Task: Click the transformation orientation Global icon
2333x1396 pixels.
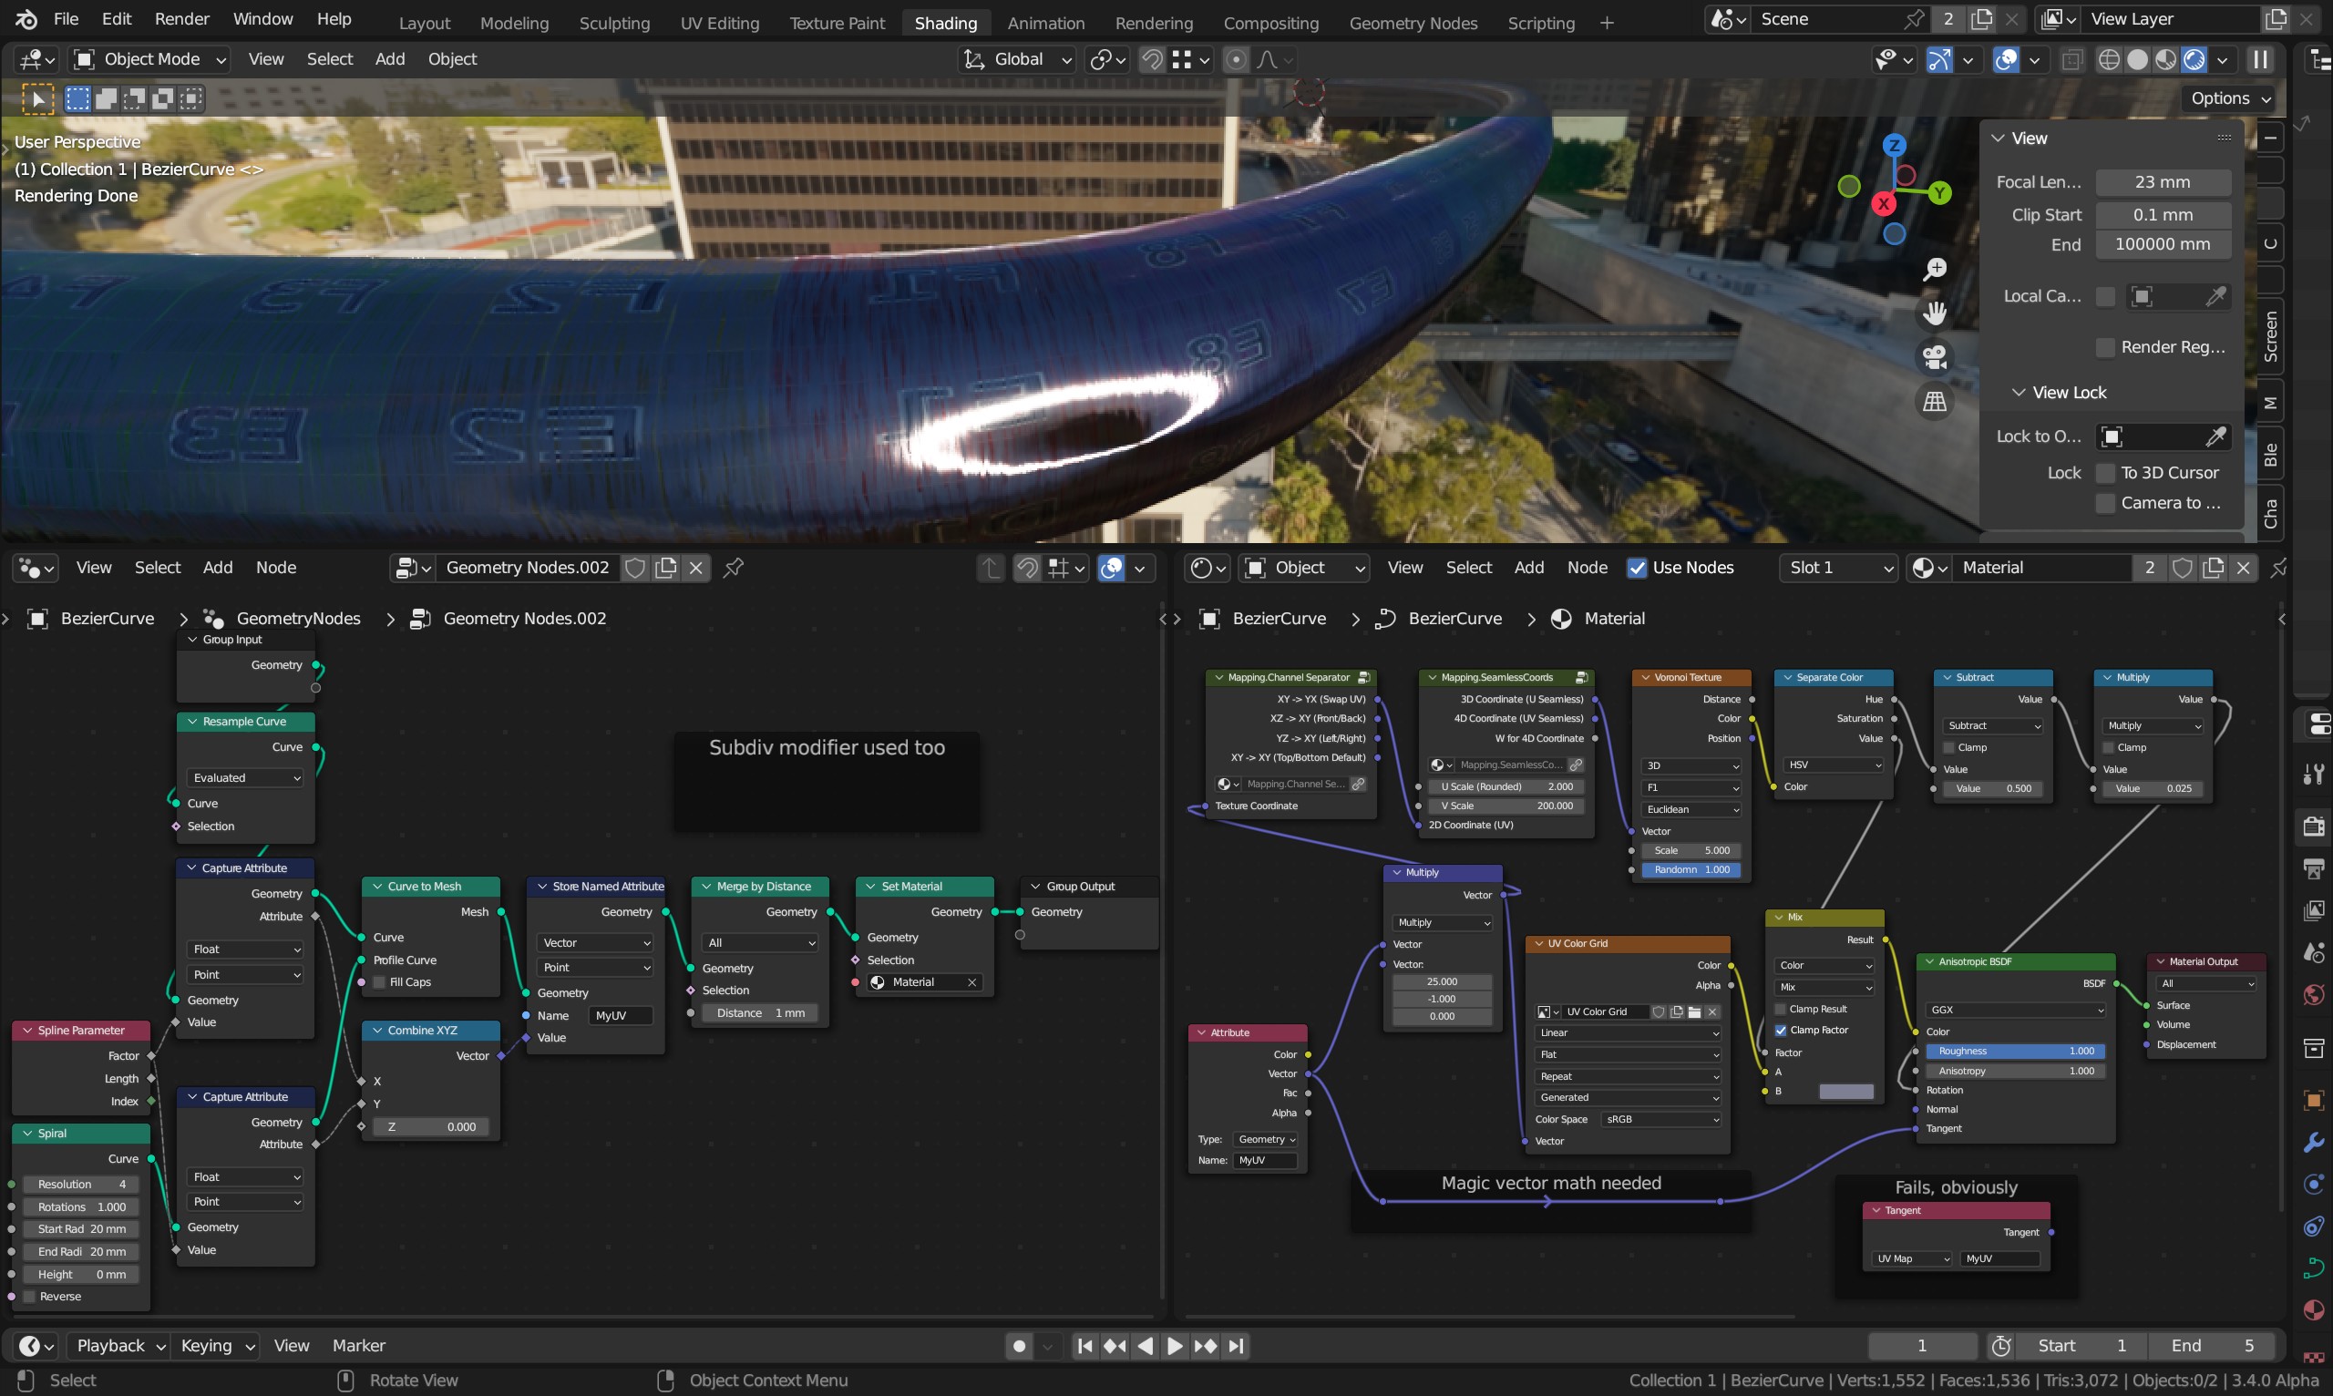Action: pos(975,58)
